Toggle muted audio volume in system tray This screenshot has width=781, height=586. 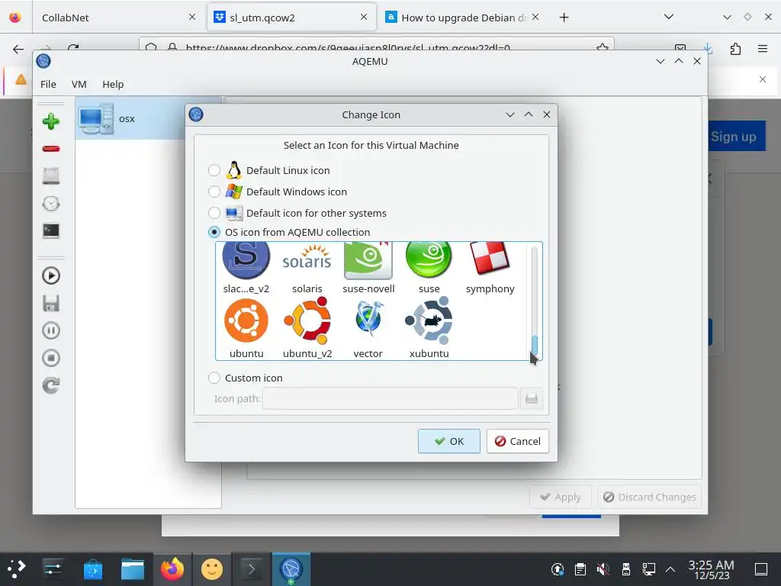603,568
